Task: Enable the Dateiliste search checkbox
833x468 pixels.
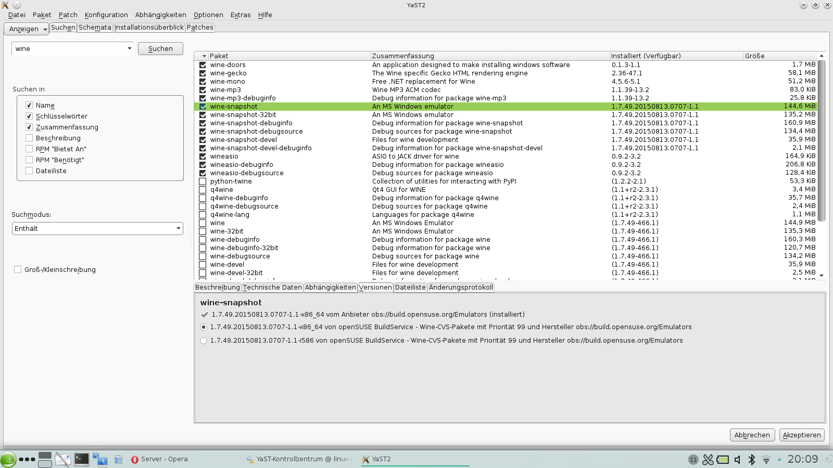Action: [x=29, y=171]
